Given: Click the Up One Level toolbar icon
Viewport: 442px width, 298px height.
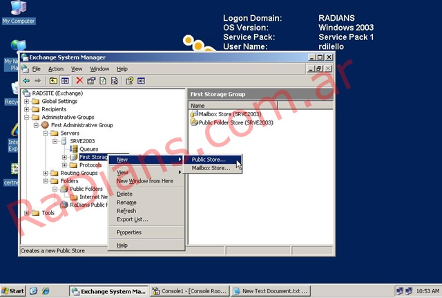Looking at the screenshot, I should click(52, 80).
